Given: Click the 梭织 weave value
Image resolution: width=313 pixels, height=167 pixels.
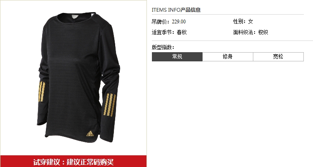Looking at the screenshot, I should (x=263, y=32).
